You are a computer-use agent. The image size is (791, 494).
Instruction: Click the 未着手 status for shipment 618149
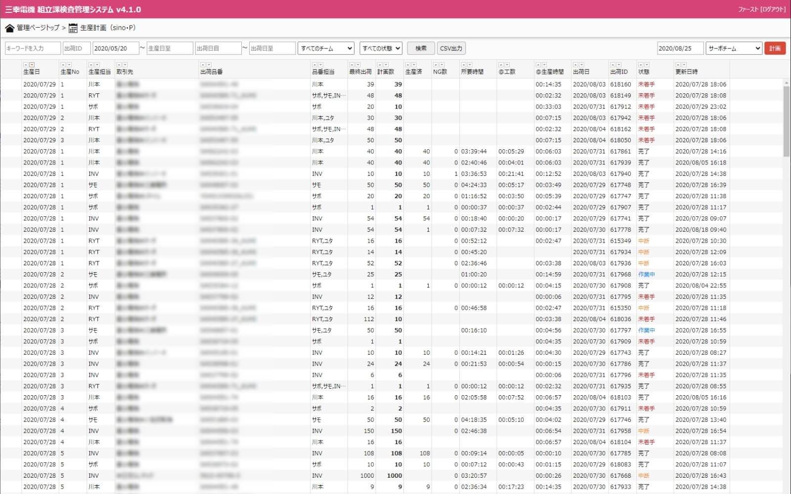point(646,95)
